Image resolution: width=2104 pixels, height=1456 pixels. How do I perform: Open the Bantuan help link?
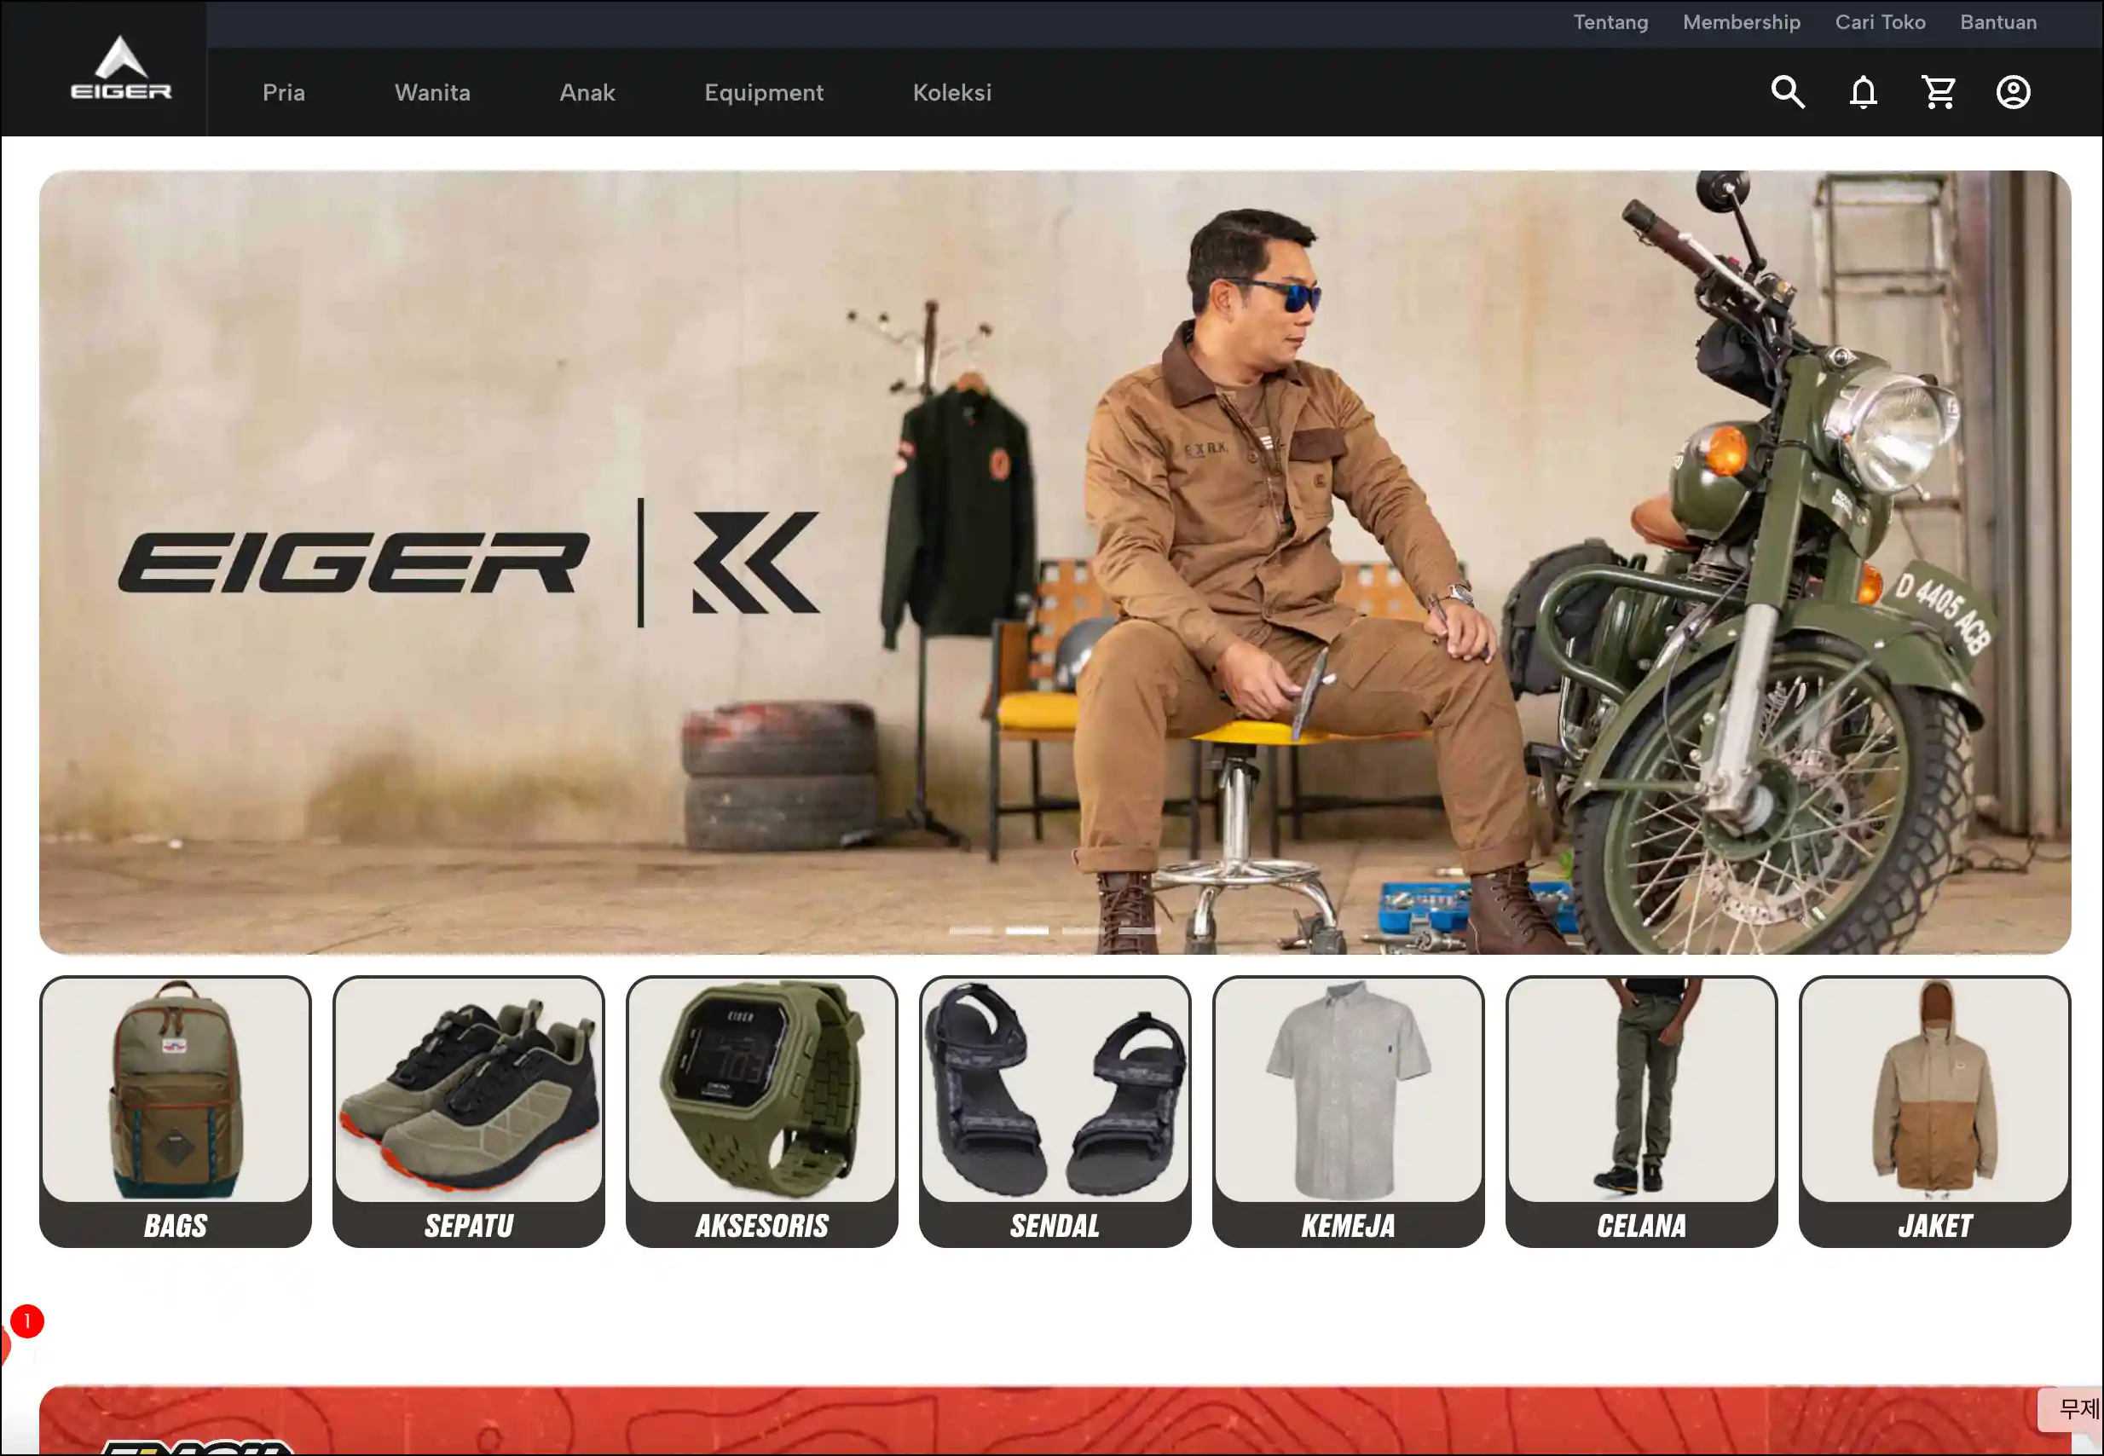1997,23
